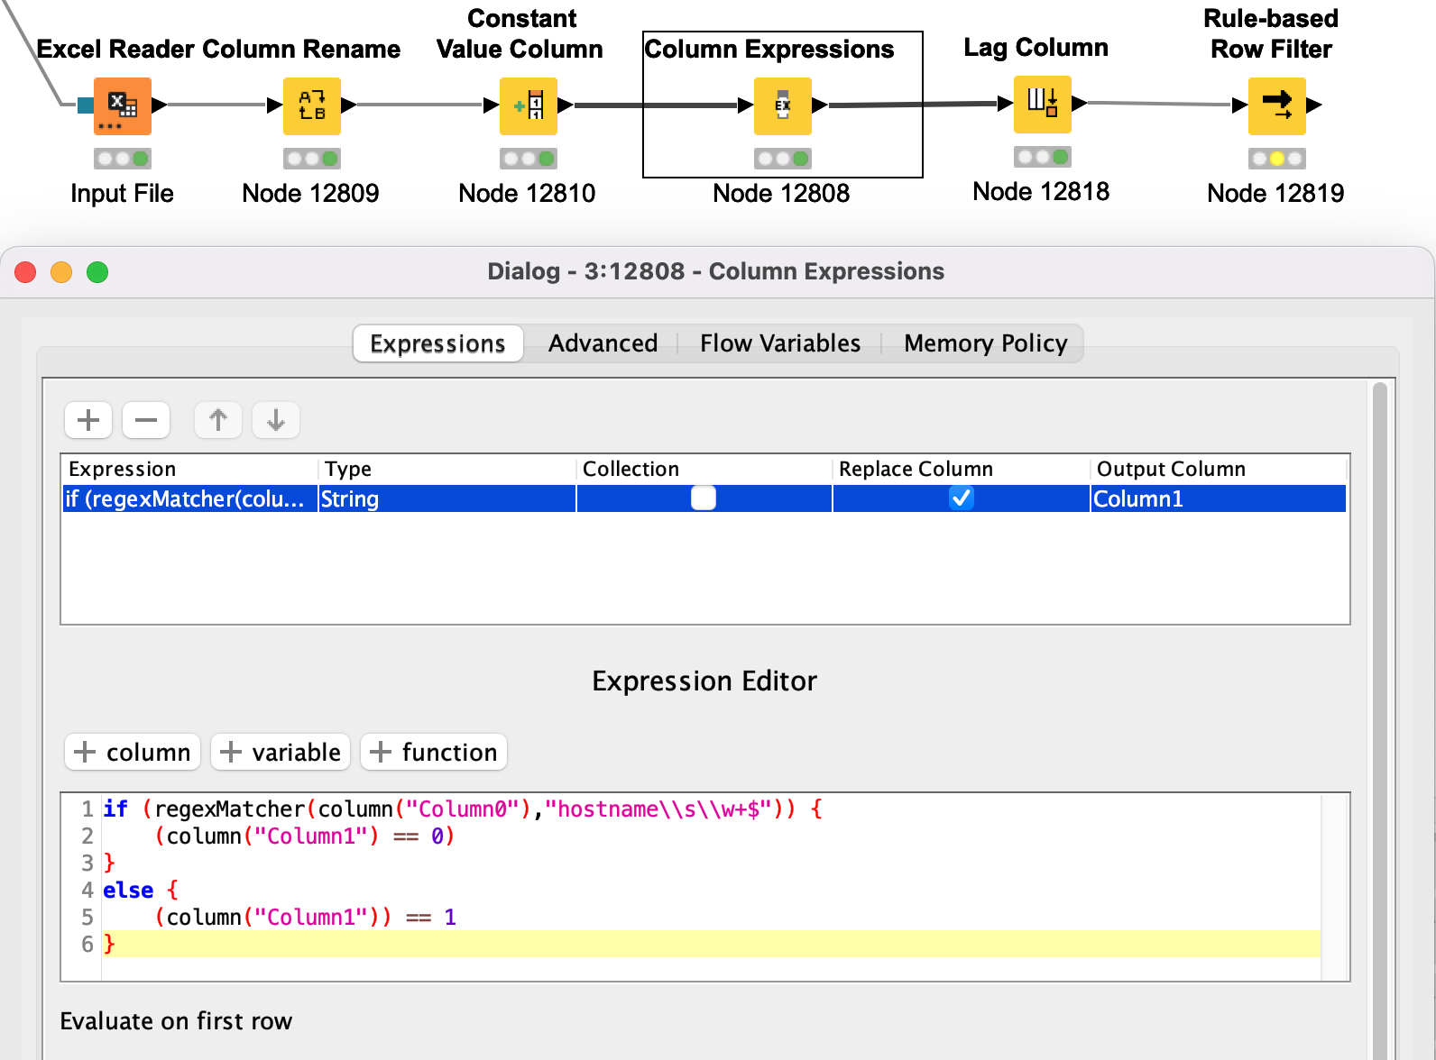Open the String type dropdown cell
The image size is (1436, 1060).
pyautogui.click(x=446, y=498)
